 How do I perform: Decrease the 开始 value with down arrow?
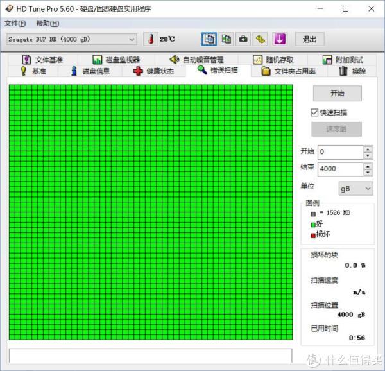[x=368, y=156]
